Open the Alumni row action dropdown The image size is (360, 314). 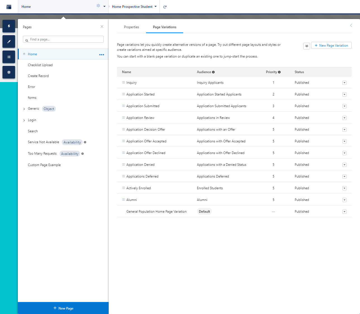coord(344,200)
